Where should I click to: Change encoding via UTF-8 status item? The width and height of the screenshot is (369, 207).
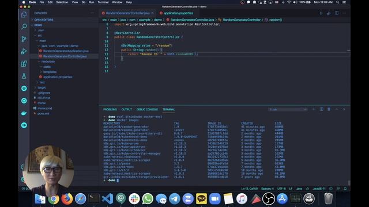[x=281, y=189]
